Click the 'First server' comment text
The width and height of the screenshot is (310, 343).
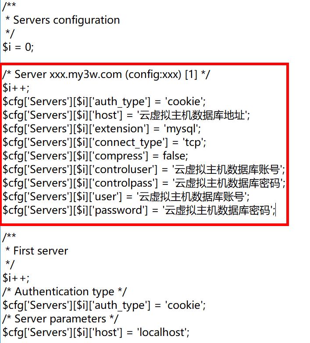point(41,251)
